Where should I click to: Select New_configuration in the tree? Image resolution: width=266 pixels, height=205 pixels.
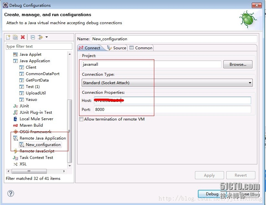coord(43,144)
